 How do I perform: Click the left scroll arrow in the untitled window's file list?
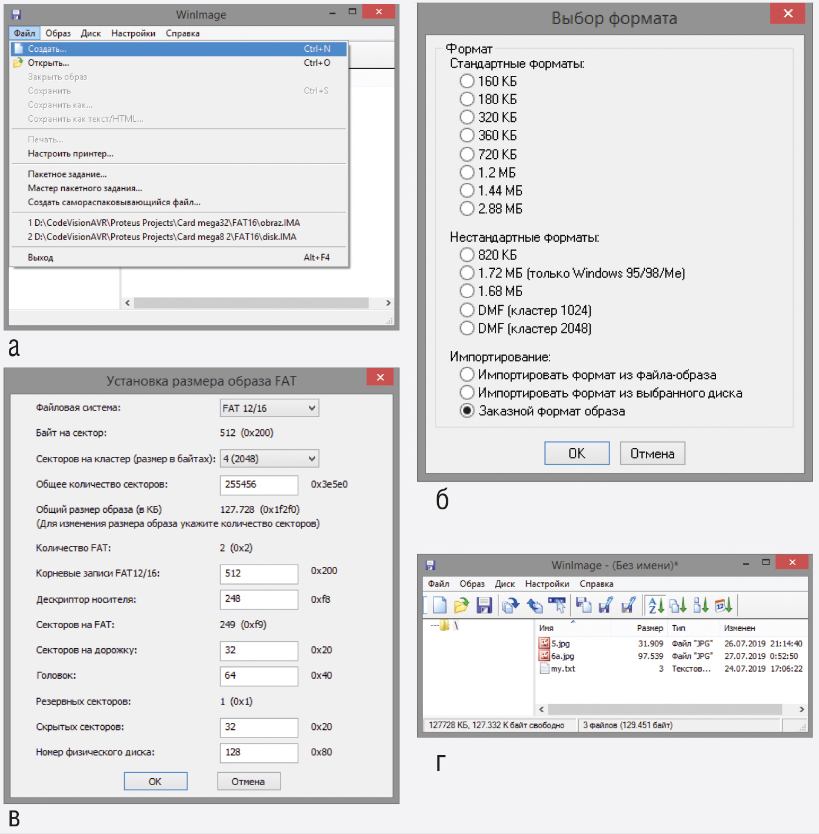tap(541, 709)
